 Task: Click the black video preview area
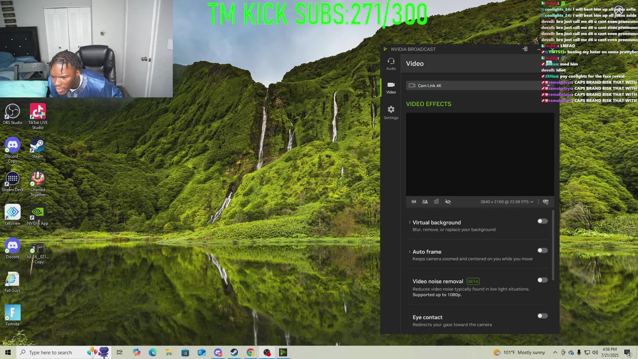pyautogui.click(x=480, y=155)
